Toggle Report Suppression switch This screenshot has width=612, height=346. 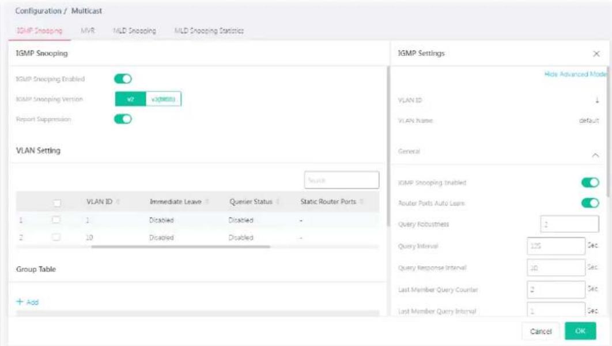[123, 119]
